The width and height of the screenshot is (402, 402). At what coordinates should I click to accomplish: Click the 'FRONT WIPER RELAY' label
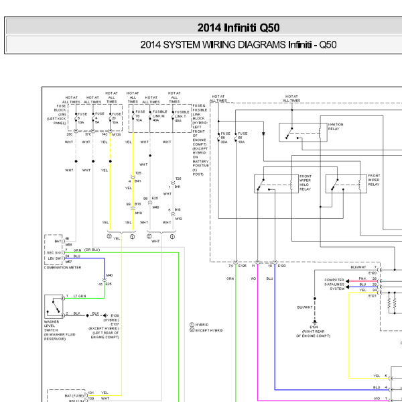coord(374,180)
